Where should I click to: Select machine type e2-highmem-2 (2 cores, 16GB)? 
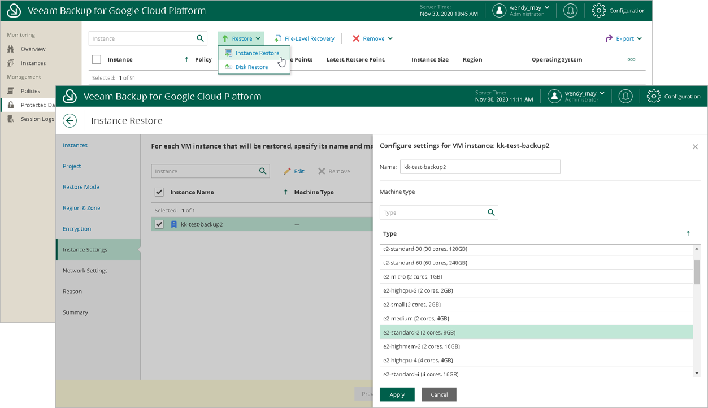(x=536, y=346)
